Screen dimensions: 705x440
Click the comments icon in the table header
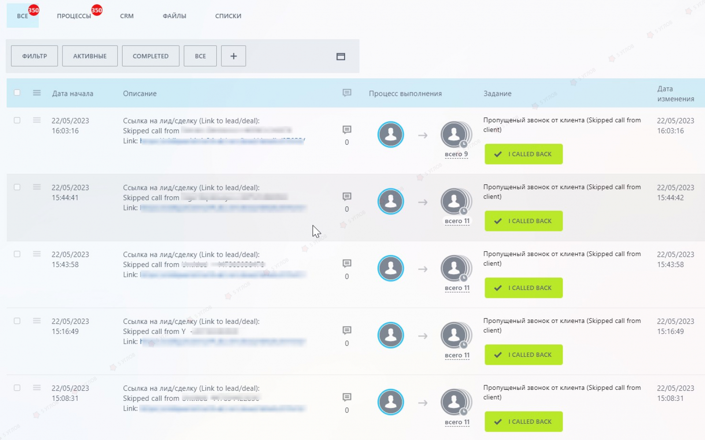pyautogui.click(x=347, y=93)
